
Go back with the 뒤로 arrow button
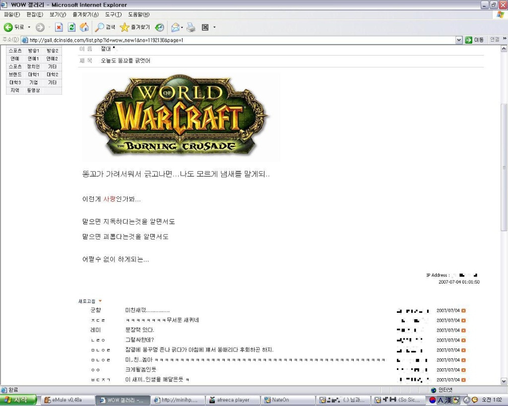coord(13,28)
